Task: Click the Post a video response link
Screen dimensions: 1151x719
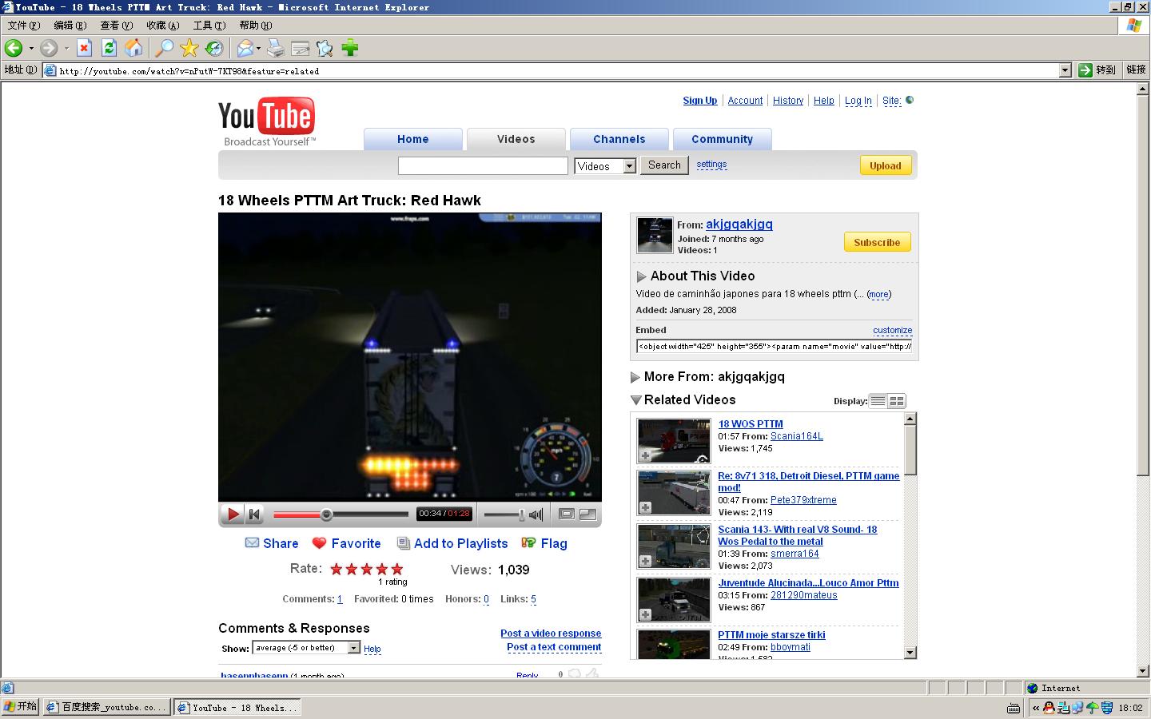Action: tap(551, 634)
